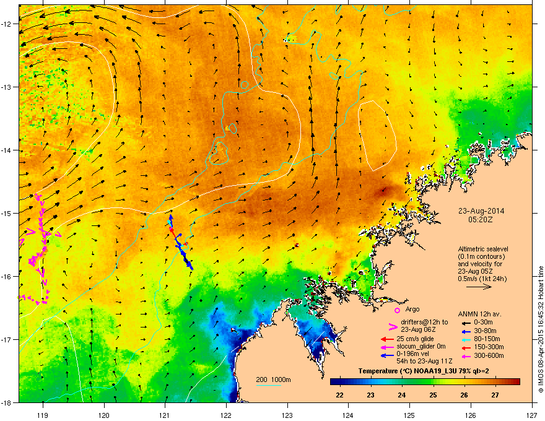Click the cyan 80-150m ANMN arrow
The width and height of the screenshot is (545, 421).
(465, 339)
